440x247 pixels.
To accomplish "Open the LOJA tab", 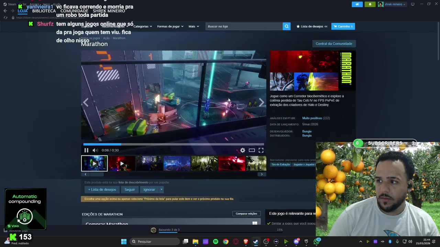I will click(x=23, y=11).
